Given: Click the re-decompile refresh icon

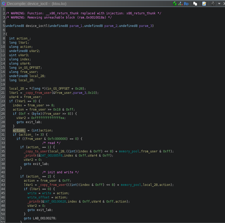Looking at the screenshot, I should 175,4.
